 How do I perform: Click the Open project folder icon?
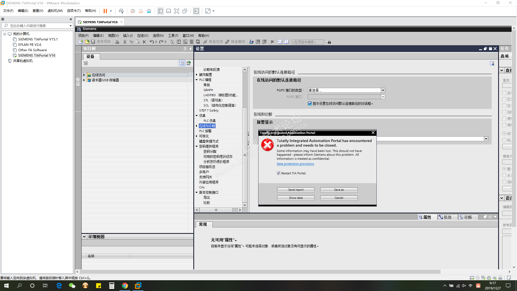coord(87,42)
